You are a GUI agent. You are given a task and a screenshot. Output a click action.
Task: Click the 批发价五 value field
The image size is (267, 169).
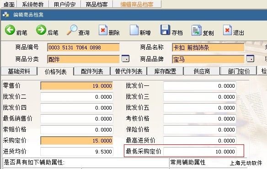tap(200, 108)
